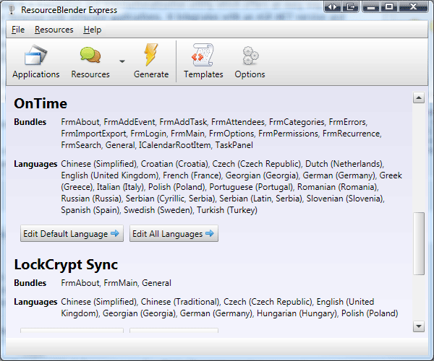Click 'Swedish (Sweden)' in OnTime languages
Image resolution: width=434 pixels, height=361 pixels.
click(158, 210)
